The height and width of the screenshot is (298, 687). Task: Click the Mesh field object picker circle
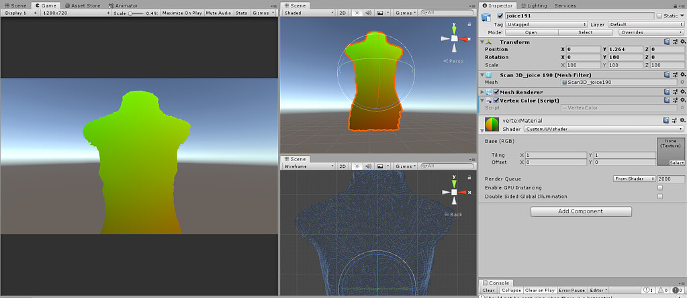click(x=682, y=83)
